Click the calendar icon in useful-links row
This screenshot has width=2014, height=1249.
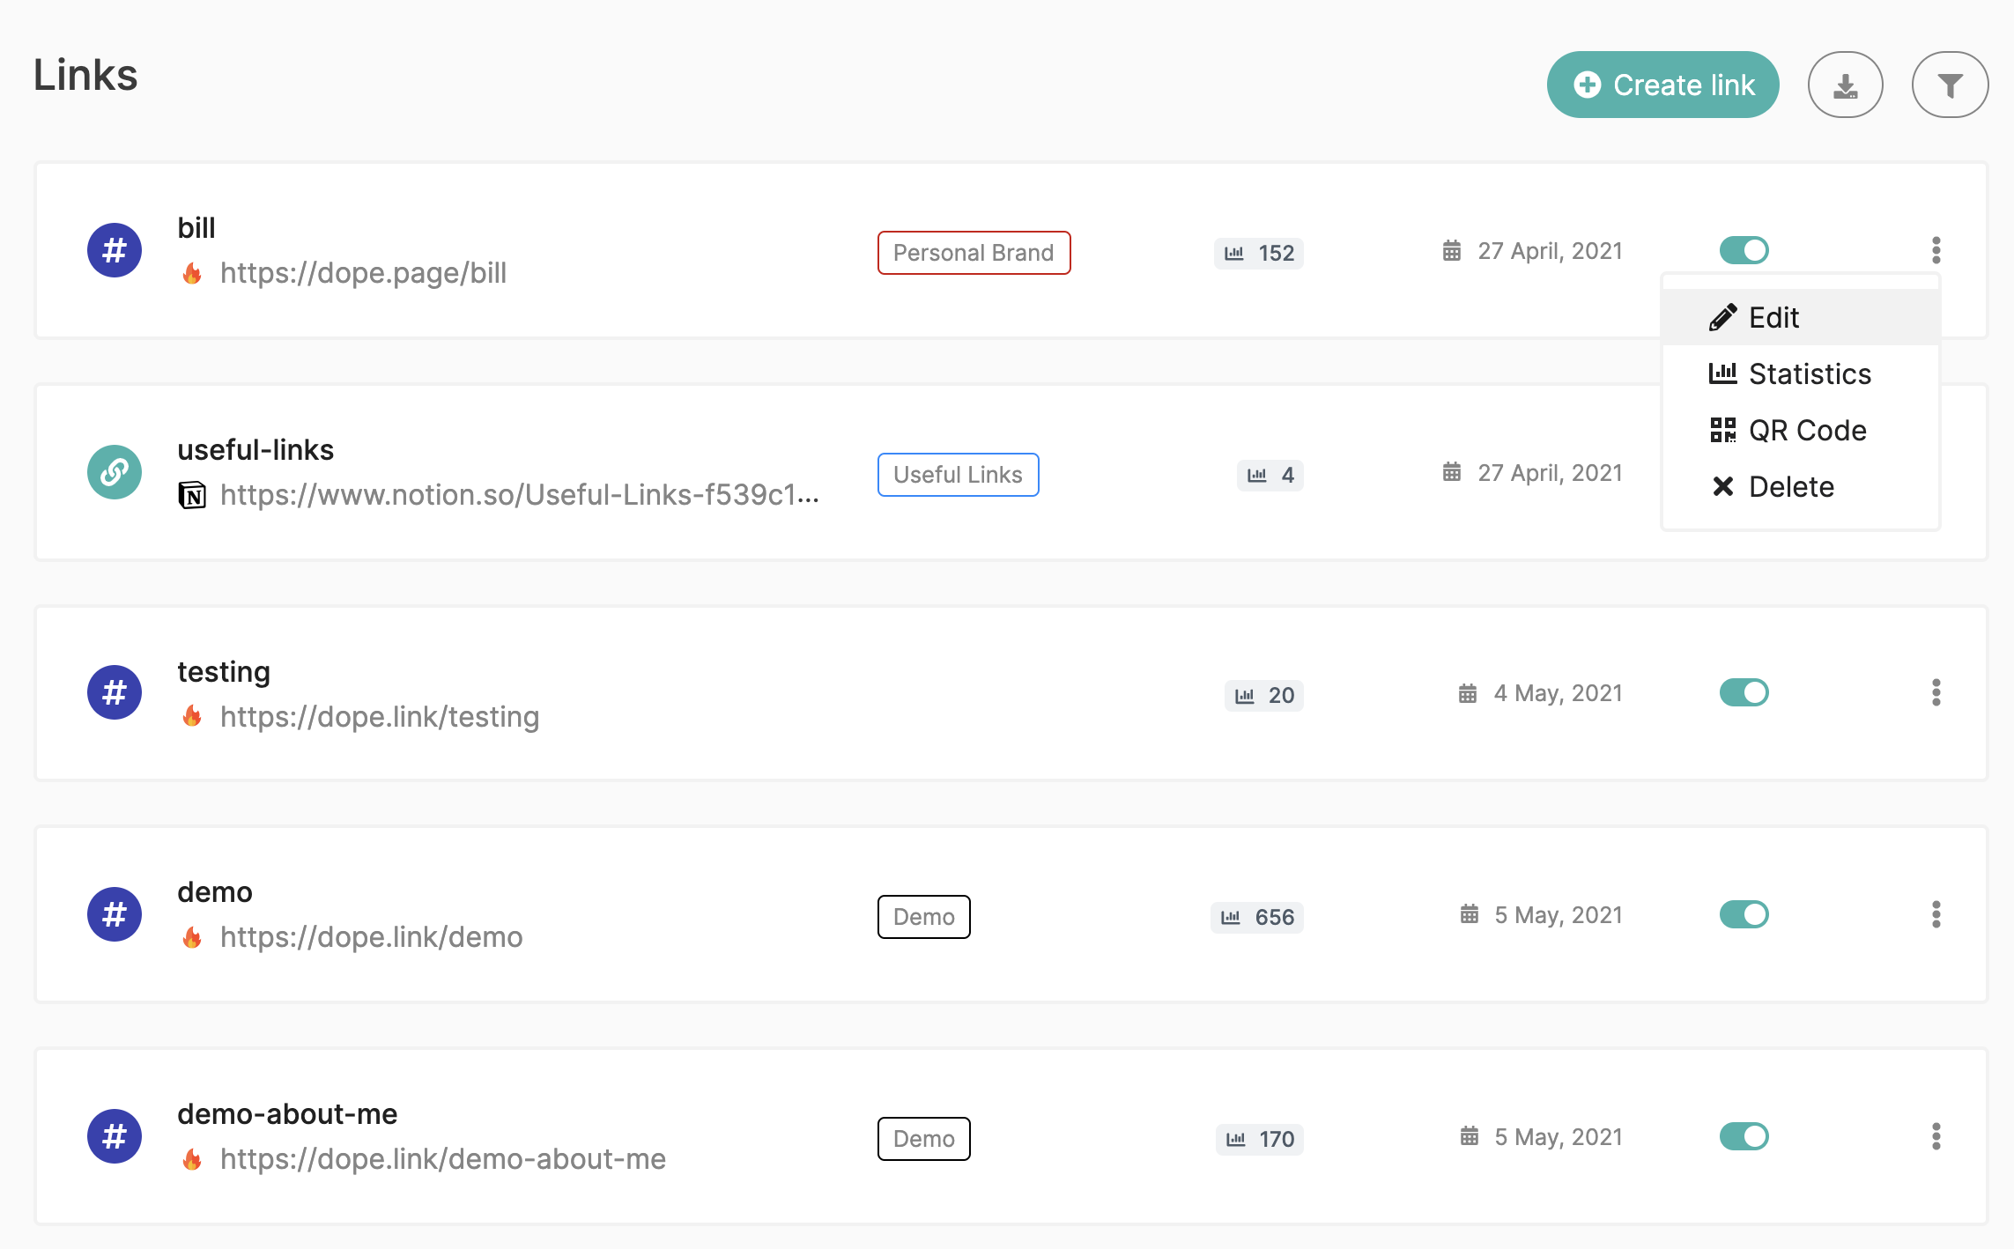1452,472
